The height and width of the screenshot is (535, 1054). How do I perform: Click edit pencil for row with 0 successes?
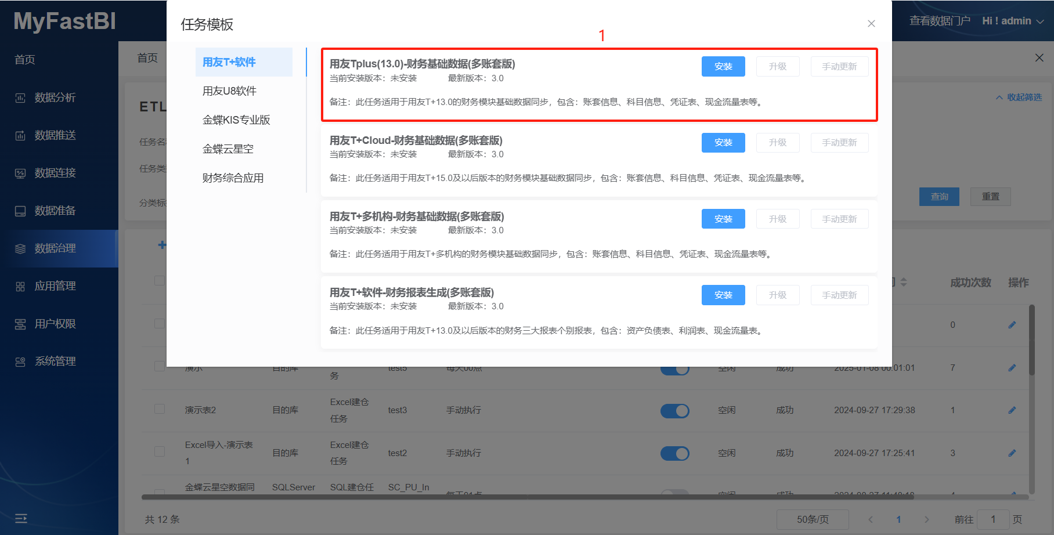pos(1012,325)
